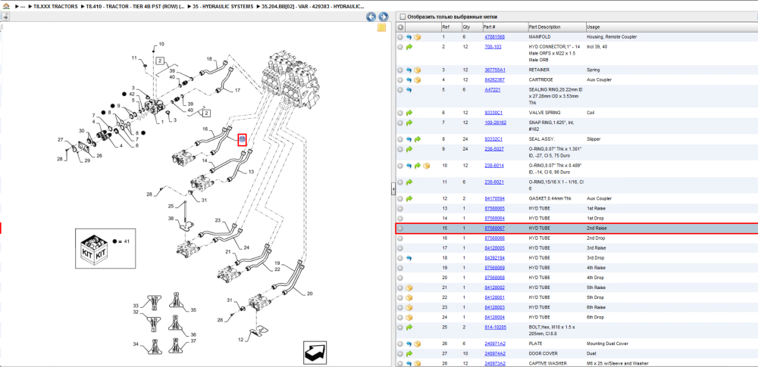
Task: Click '2nd Drop' usage cell
Action: click(x=595, y=238)
